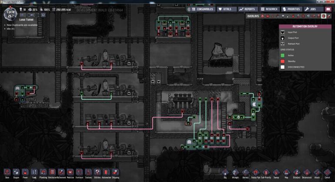Screen dimensions: 335x182
Task: Open the Oxygen build category
Action: pos(16,172)
